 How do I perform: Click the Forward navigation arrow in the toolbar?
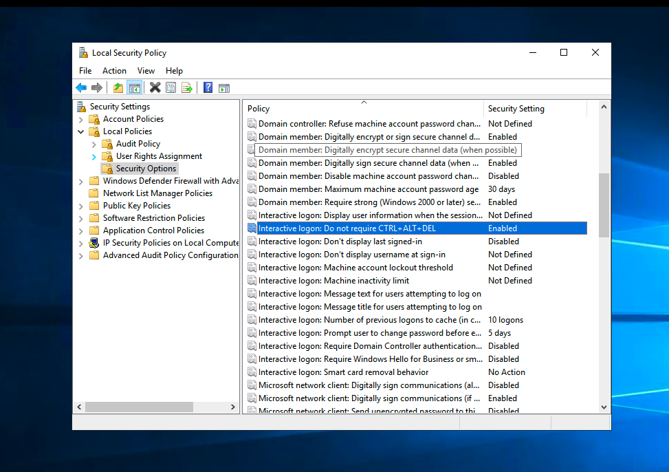point(96,87)
